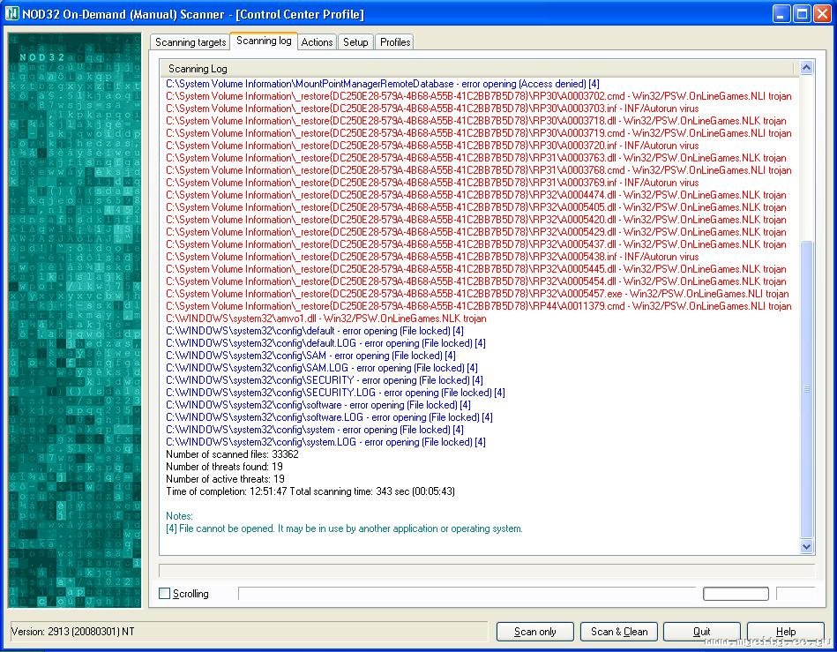Select config\SECURITY.LOG error line
Viewport: 837px width, 652px height.
coord(335,393)
